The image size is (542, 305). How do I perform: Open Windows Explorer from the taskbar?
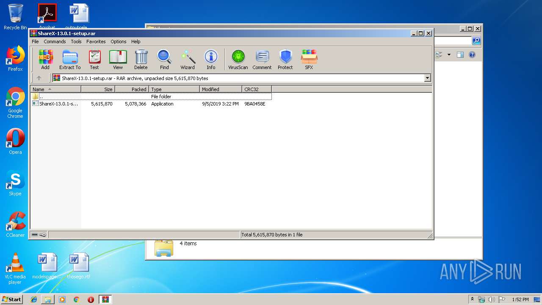[48, 299]
